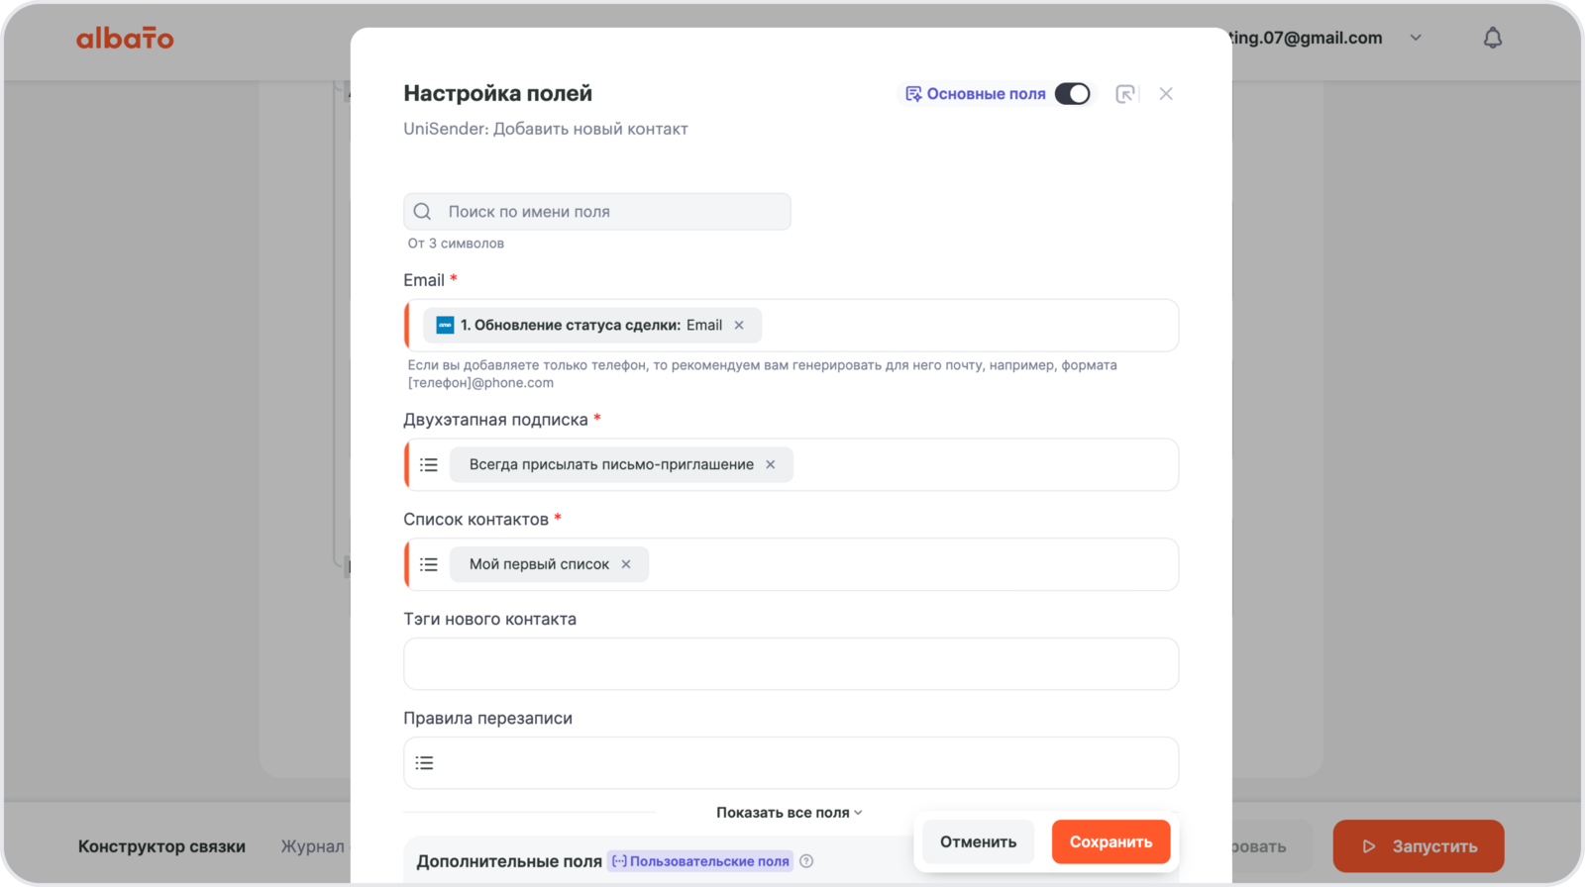Remove 'Всегда присылать письмо-приглашение' chip
This screenshot has width=1585, height=887.
pos(771,464)
